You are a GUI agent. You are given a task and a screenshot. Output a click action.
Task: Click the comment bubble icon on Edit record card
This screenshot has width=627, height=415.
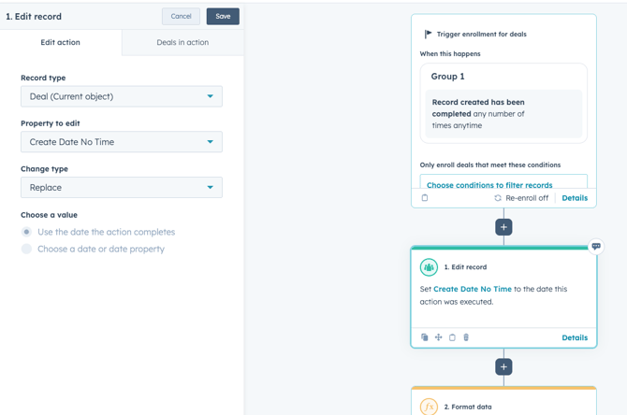pos(596,247)
